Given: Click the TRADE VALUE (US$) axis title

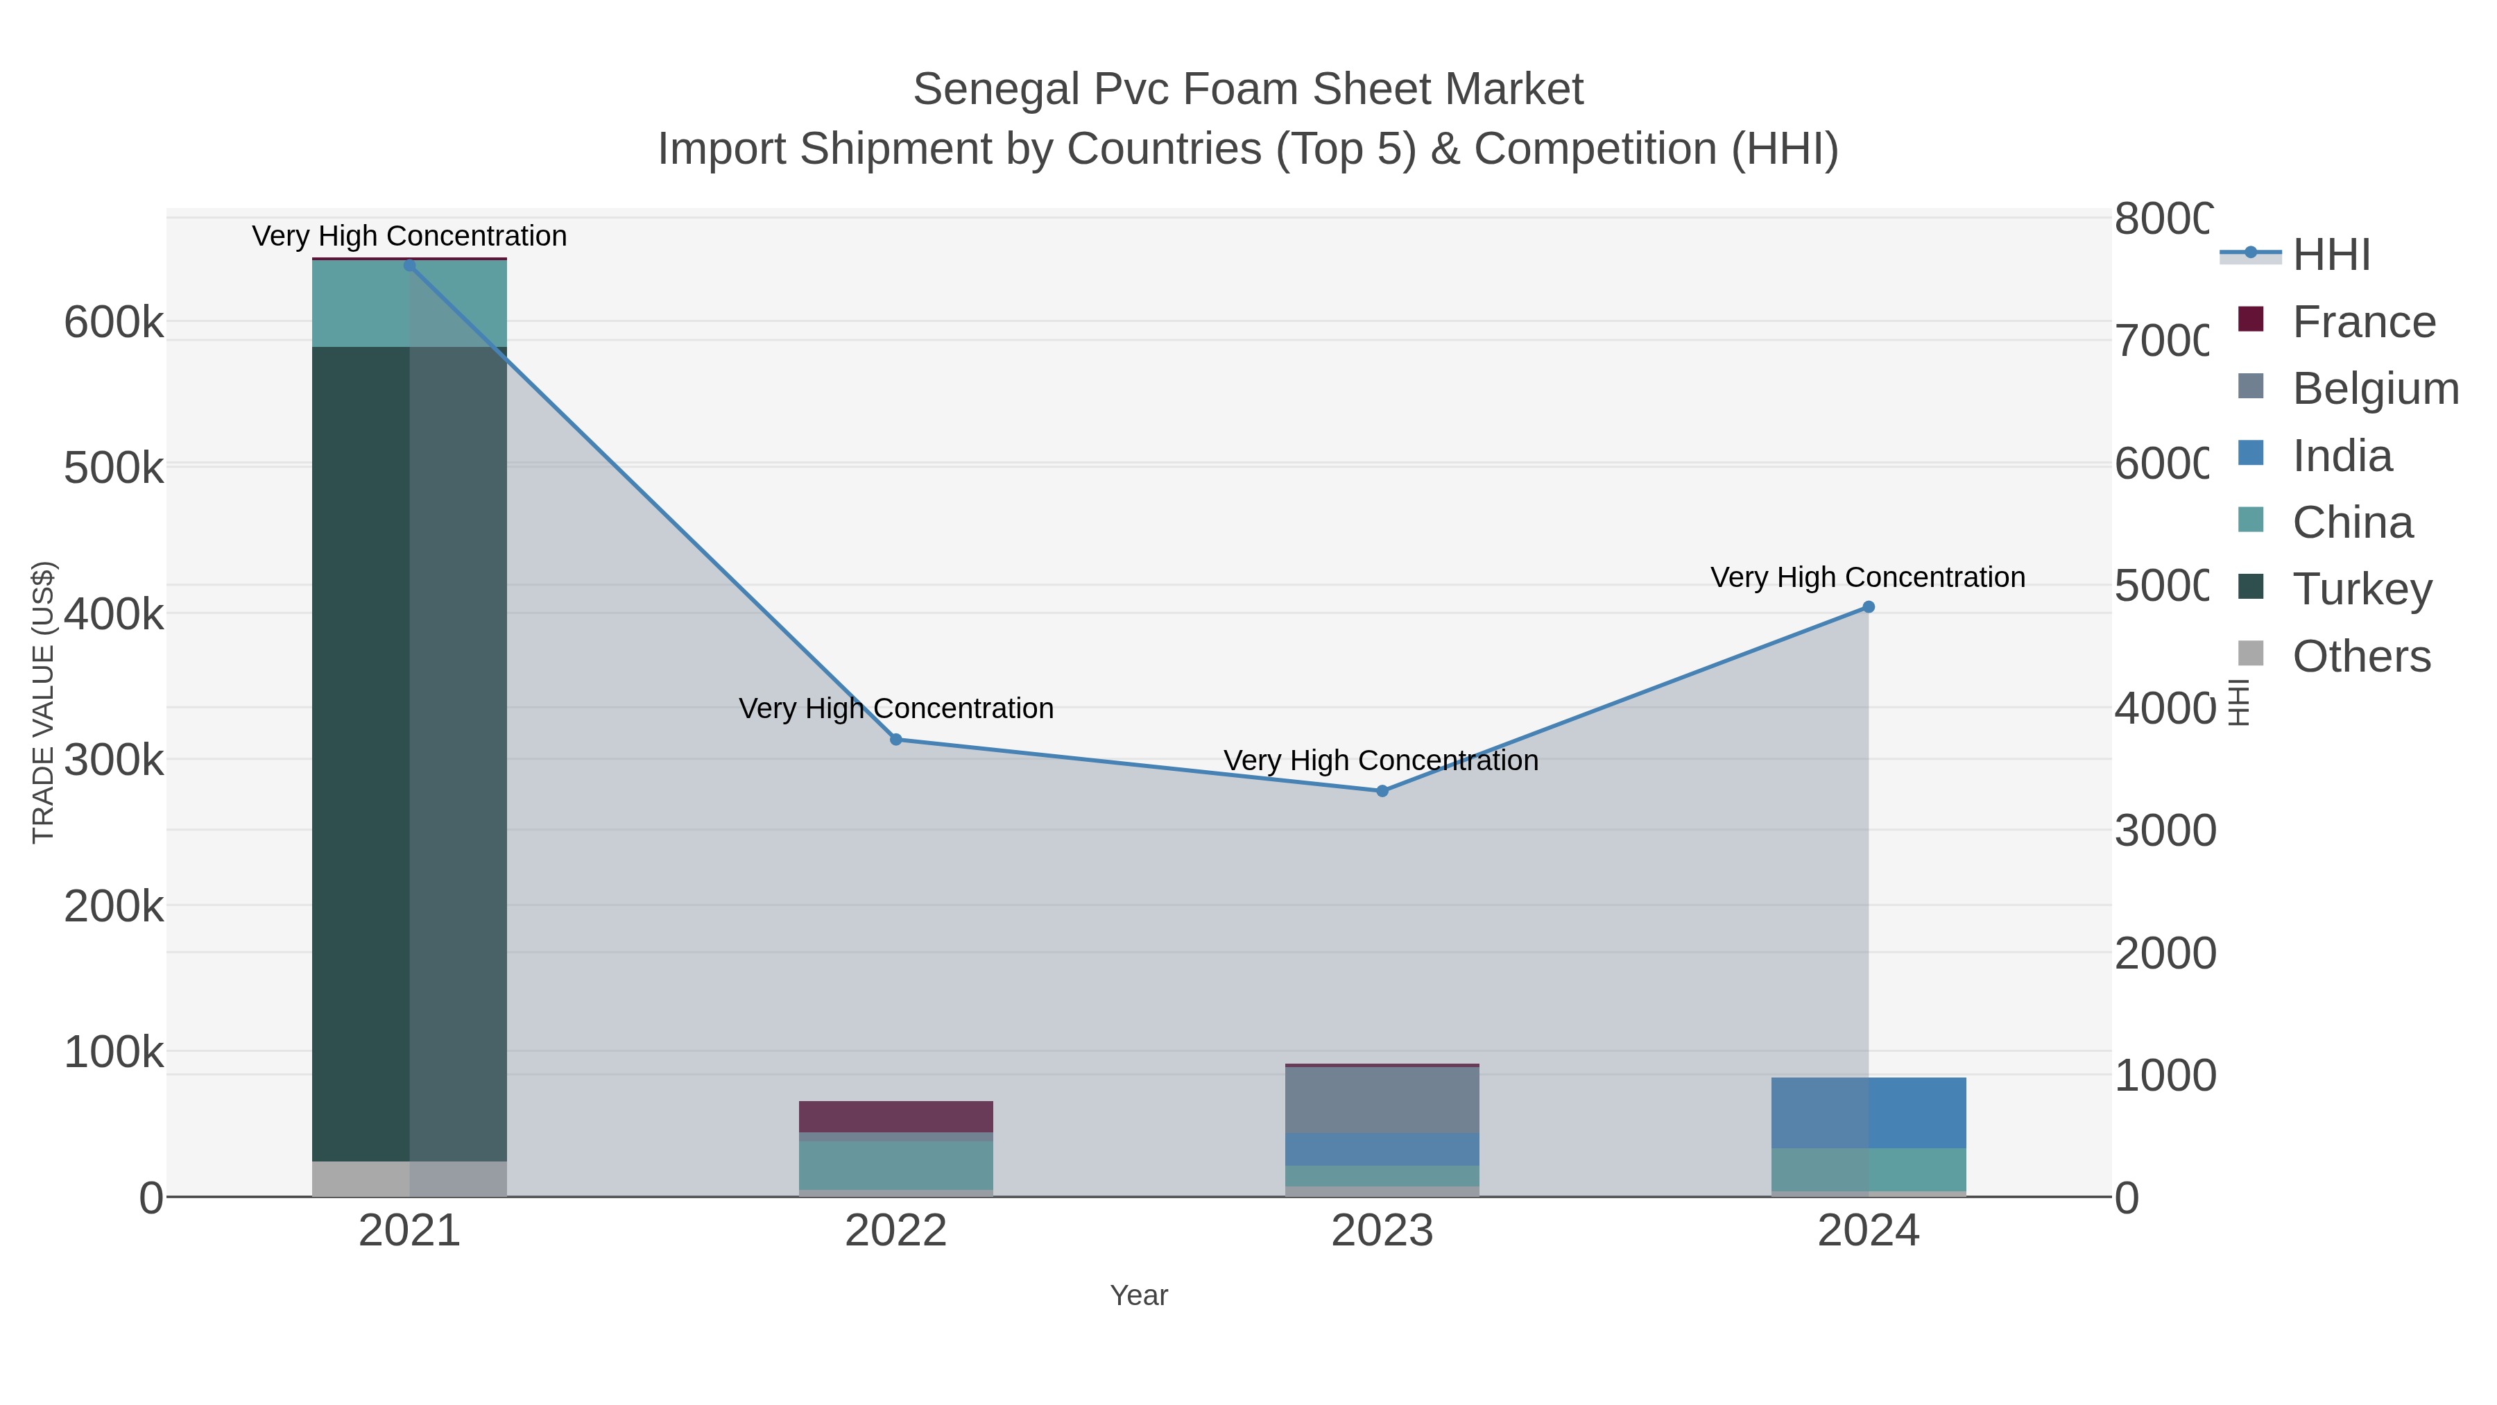Looking at the screenshot, I should [44, 702].
